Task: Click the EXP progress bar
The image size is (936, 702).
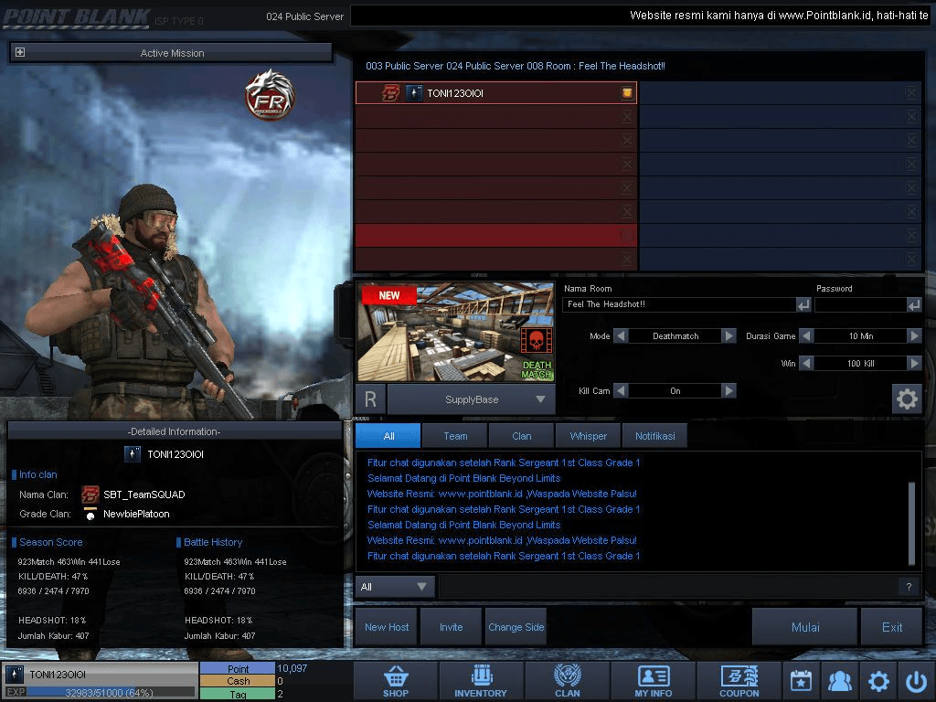Action: pyautogui.click(x=111, y=693)
